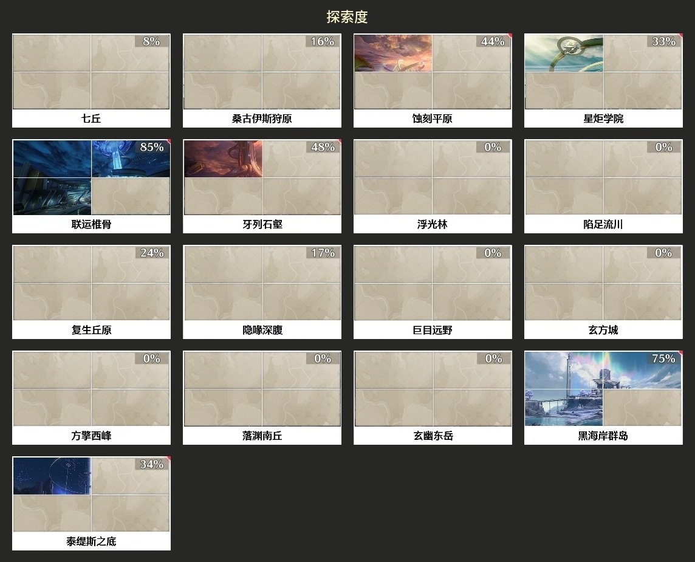
Task: Click the red corner marker on 牙列石壑
Action: click(x=340, y=140)
